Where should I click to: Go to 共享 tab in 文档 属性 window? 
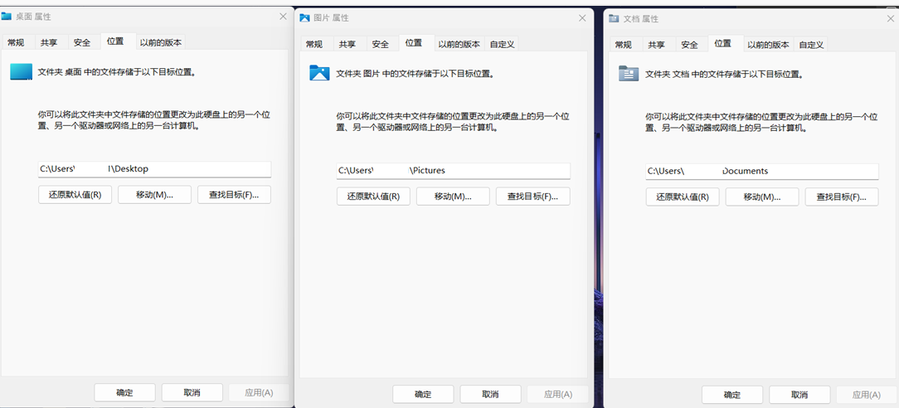[x=657, y=45]
